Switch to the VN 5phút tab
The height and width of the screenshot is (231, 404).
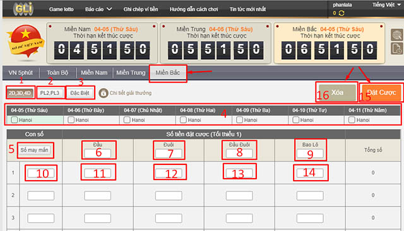(21, 73)
